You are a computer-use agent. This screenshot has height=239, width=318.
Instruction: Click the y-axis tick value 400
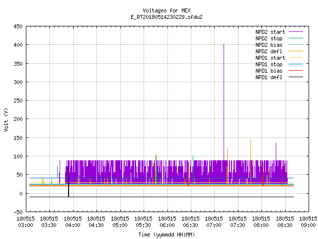coord(18,45)
